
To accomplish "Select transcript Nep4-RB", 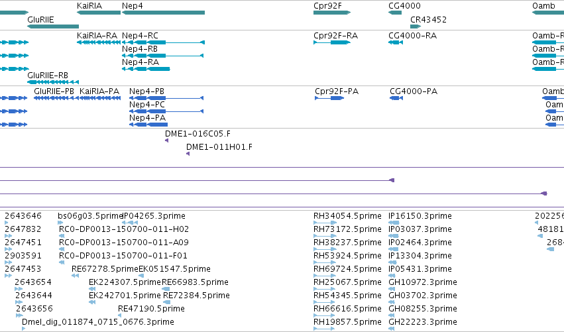I will [162, 56].
